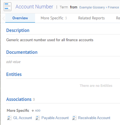Open the Receivable Account link
This screenshot has height=125, width=120.
(94, 118)
